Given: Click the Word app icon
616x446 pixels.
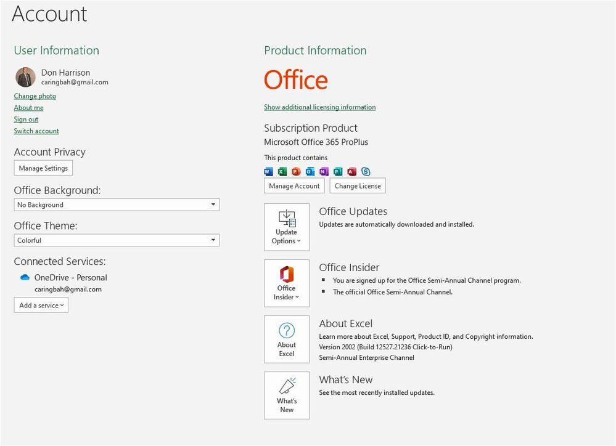Looking at the screenshot, I should 268,172.
